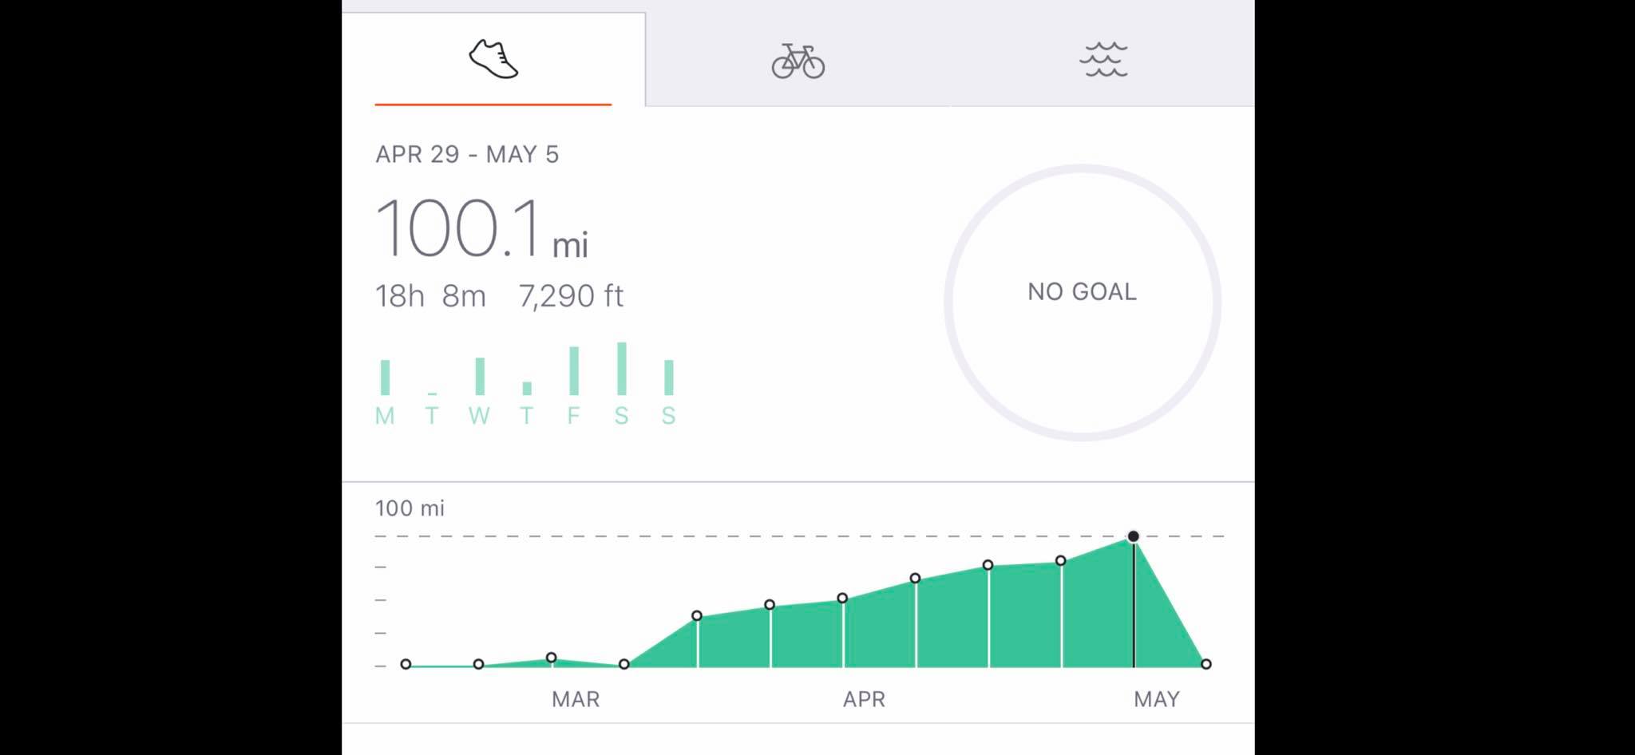Image resolution: width=1635 pixels, height=755 pixels.
Task: Select the final zero-mile point after May peak
Action: (x=1206, y=664)
